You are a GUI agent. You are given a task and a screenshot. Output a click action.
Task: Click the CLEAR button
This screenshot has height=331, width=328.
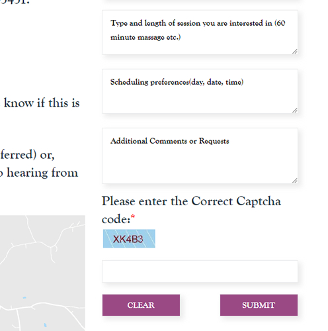coord(141,305)
